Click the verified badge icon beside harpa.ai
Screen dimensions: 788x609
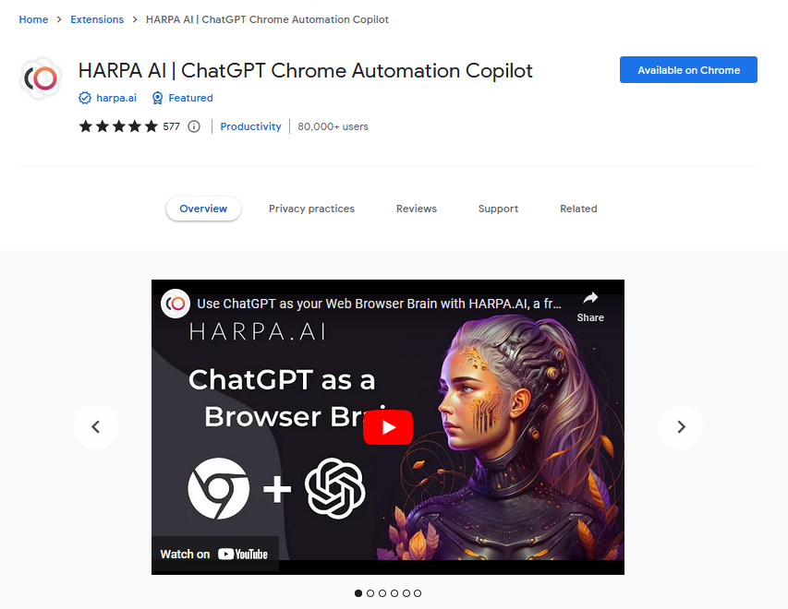click(x=85, y=98)
